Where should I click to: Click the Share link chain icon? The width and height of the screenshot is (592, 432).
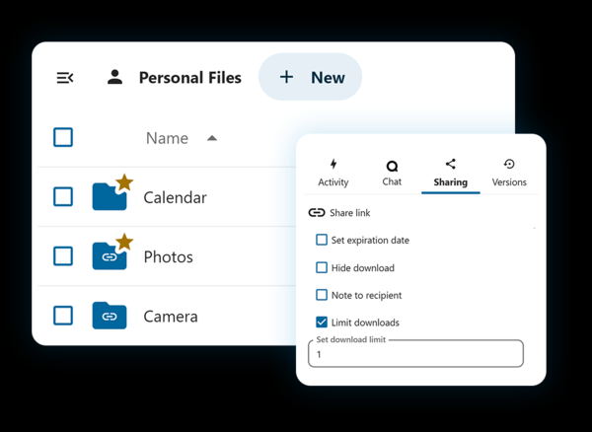point(317,213)
